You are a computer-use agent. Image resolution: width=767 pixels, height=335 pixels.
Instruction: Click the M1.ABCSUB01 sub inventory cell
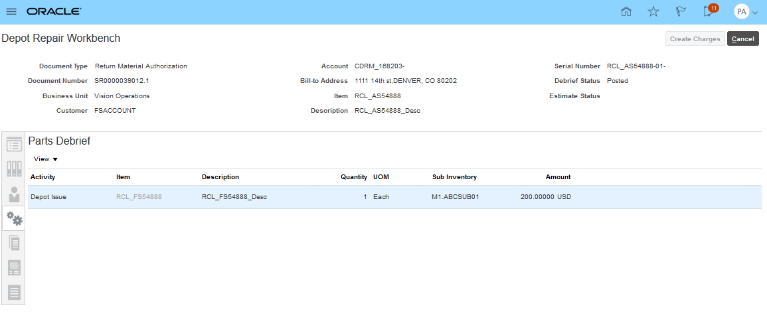click(x=454, y=197)
